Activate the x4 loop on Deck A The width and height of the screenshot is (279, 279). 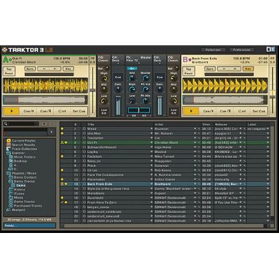point(62,111)
